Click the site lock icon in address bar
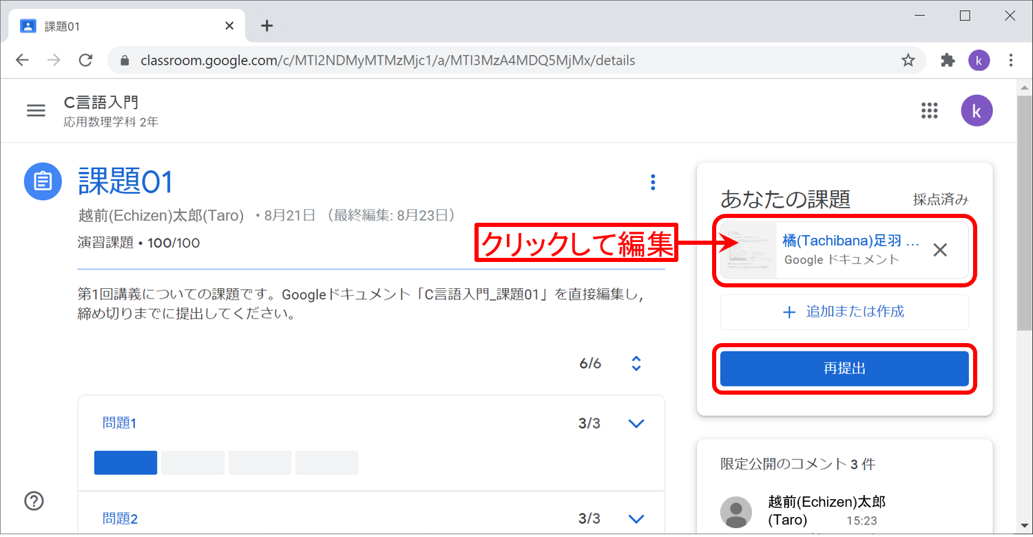 point(125,61)
